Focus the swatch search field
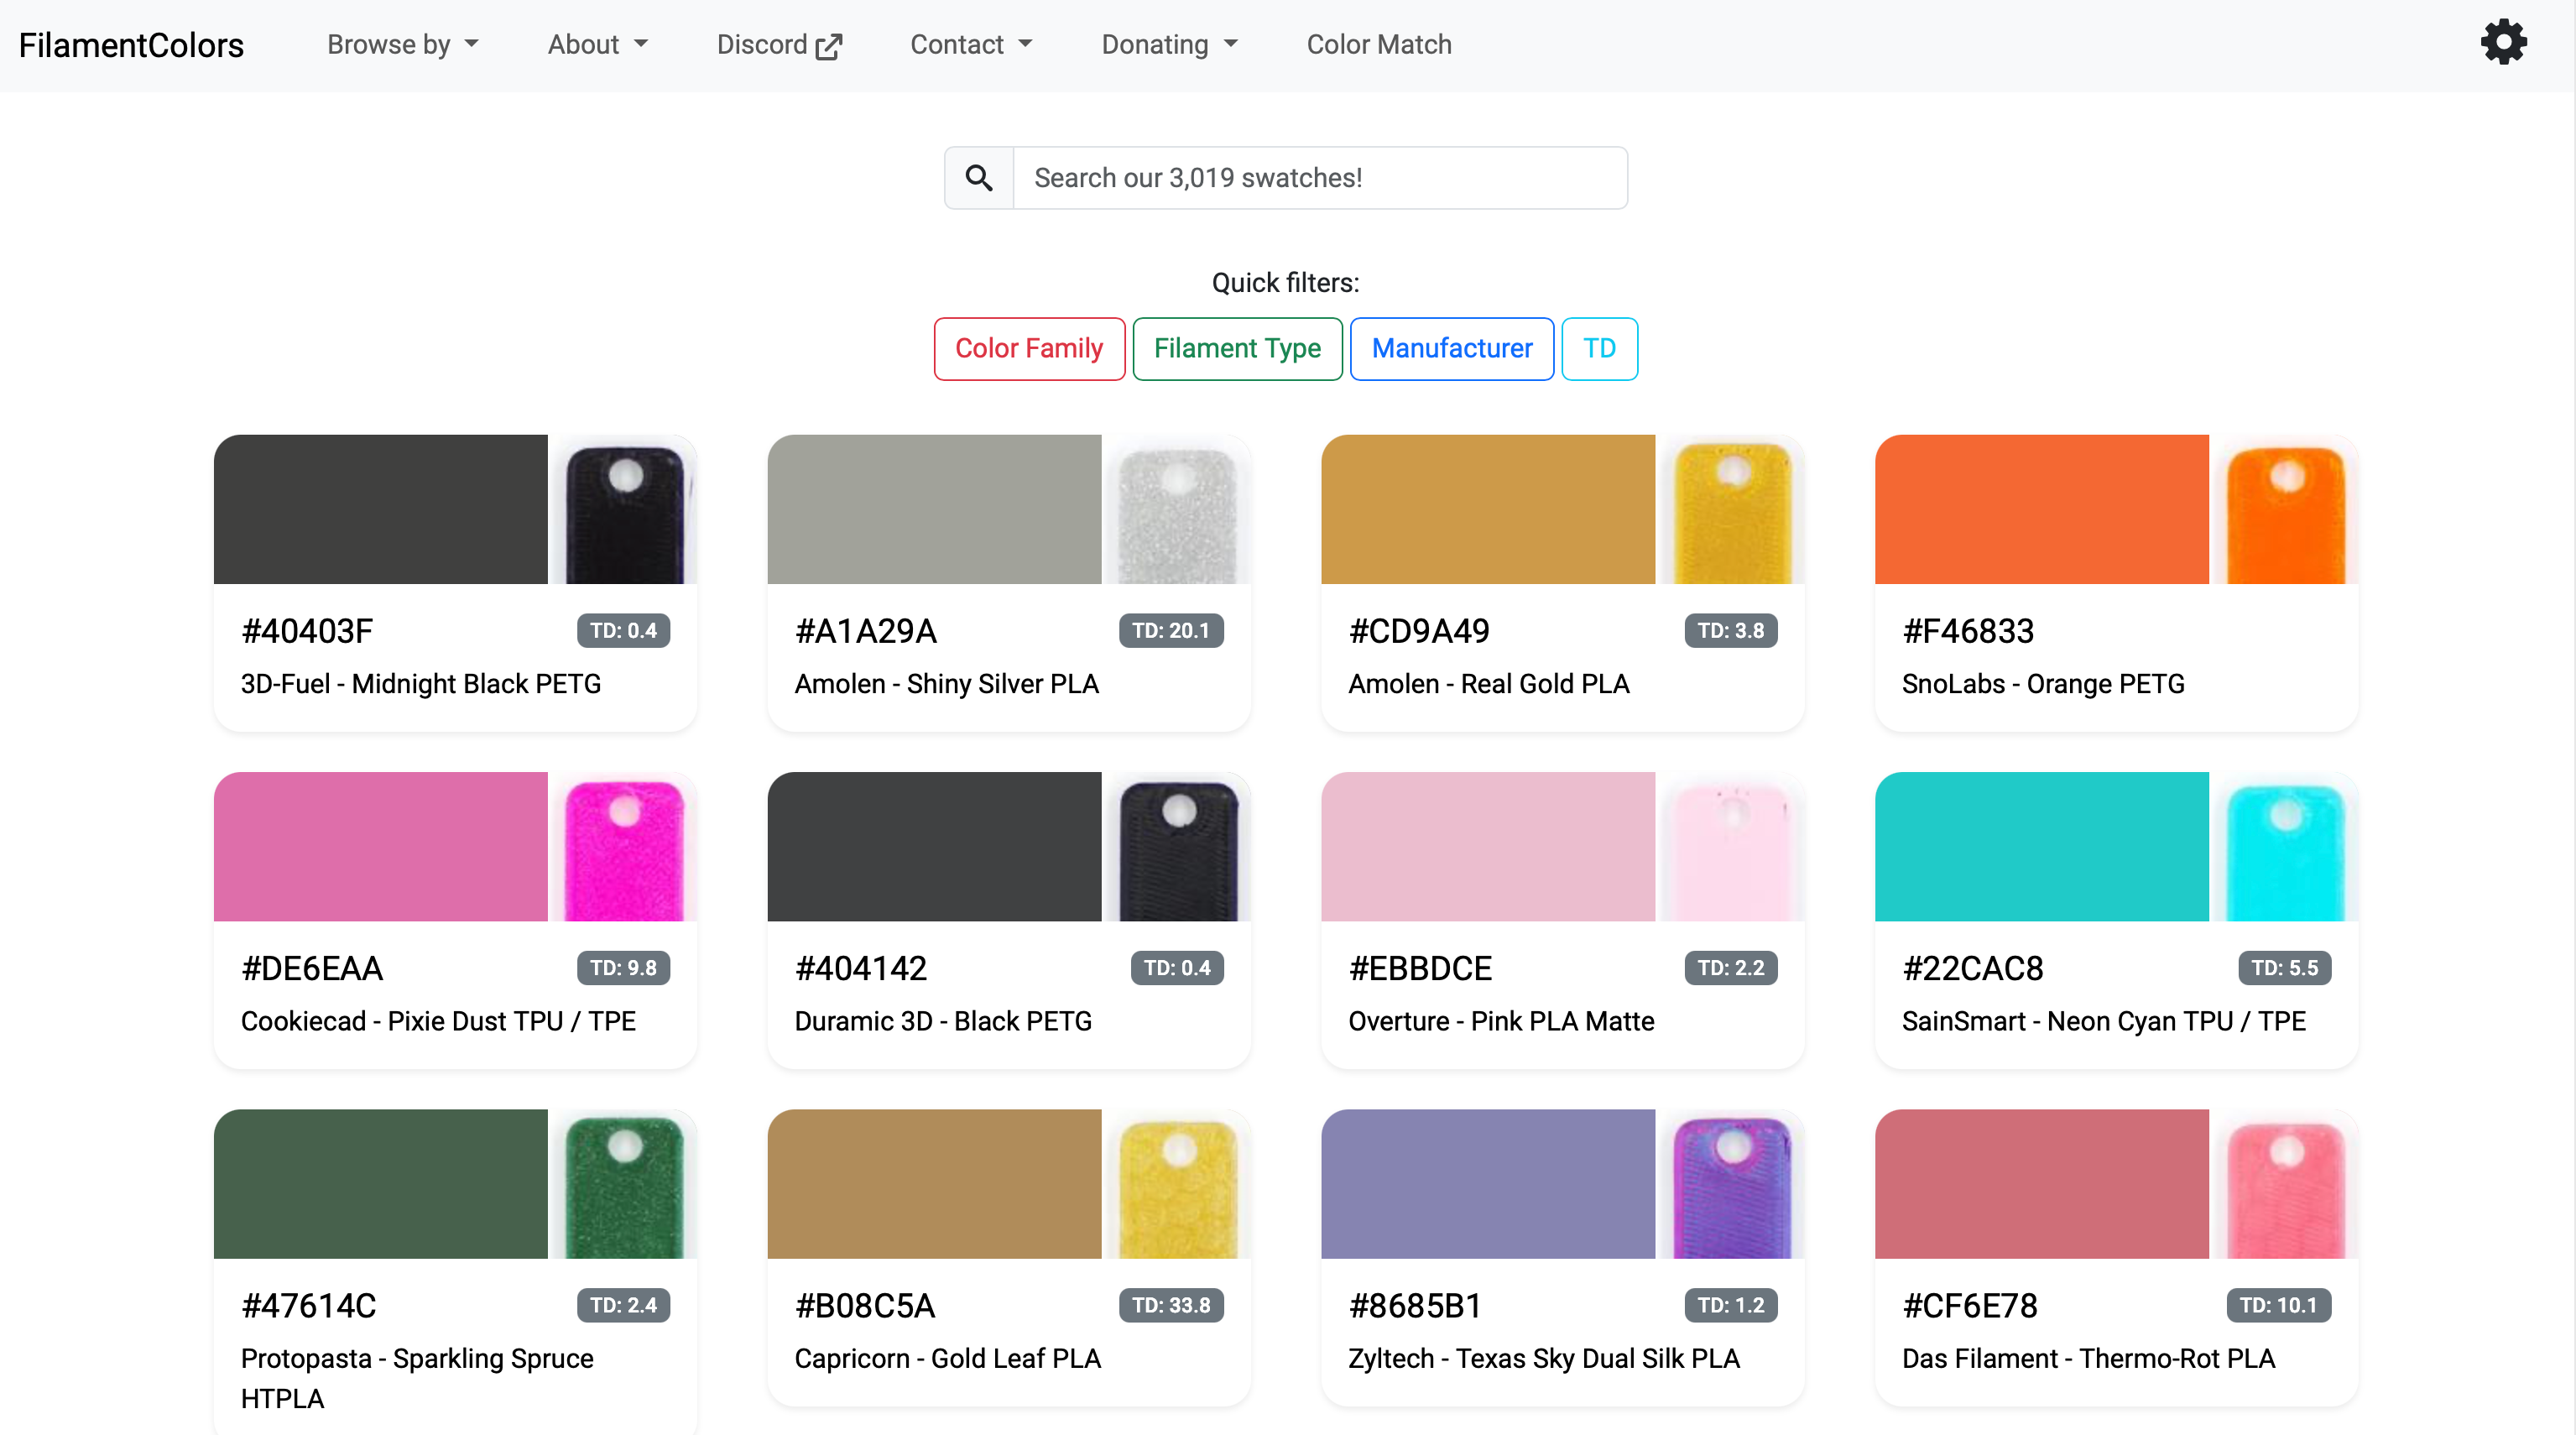This screenshot has width=2576, height=1435. [1320, 178]
